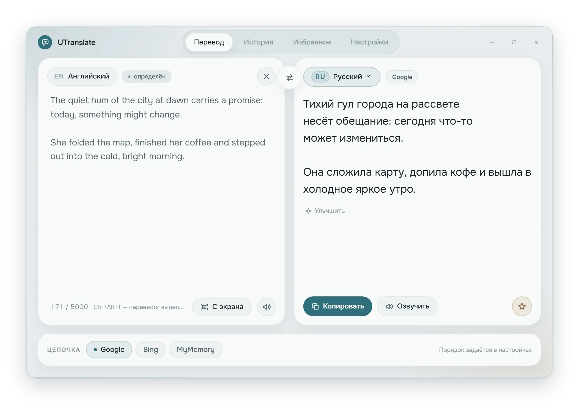Click Улучшить to improve translation

click(325, 211)
